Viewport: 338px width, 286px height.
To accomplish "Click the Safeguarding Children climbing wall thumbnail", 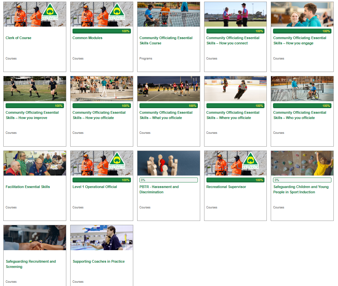I will pyautogui.click(x=302, y=163).
